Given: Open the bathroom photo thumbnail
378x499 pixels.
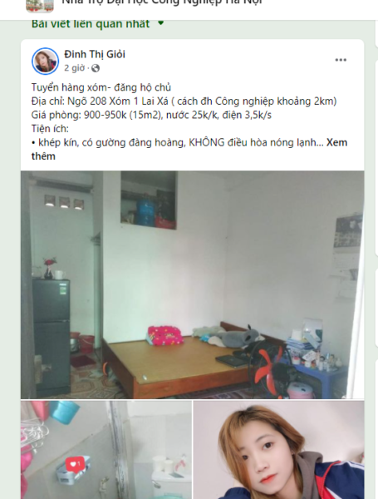Looking at the screenshot, I should pyautogui.click(x=106, y=450).
